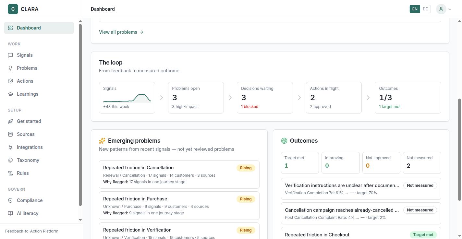Select the Target met outcome filter tile
Image resolution: width=462 pixels, height=239 pixels.
click(300, 163)
